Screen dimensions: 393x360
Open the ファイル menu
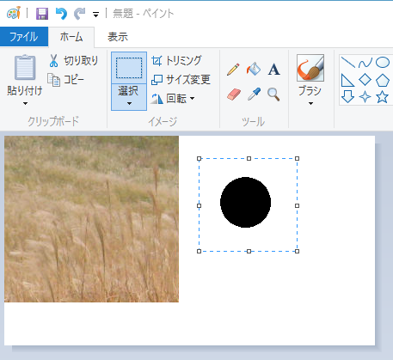[x=24, y=37]
